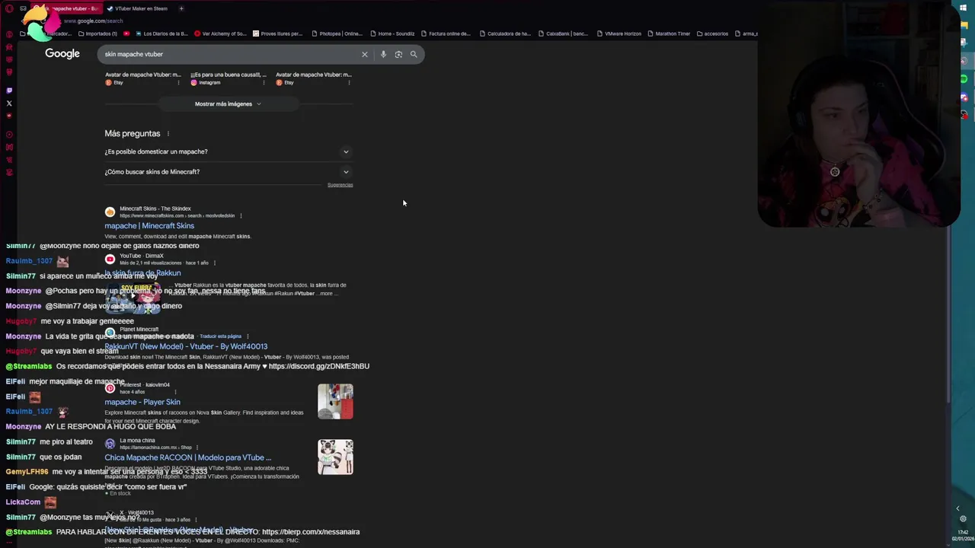This screenshot has height=548, width=975.
Task: Click the 'Sugerencias' feedback link
Action: [x=340, y=185]
